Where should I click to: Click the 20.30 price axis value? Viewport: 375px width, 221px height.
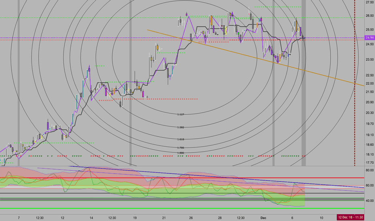(369, 113)
